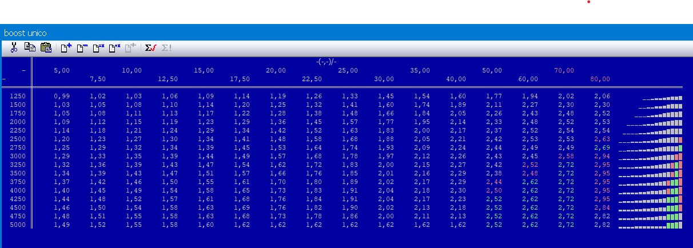693x248 pixels.
Task: Click cell 0,99 in row 1250
Action: pyautogui.click(x=62, y=96)
